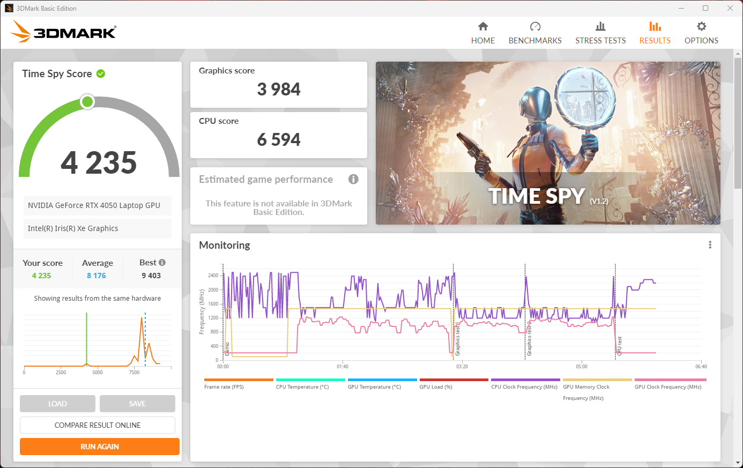Click the Average score 8 176

pos(96,276)
